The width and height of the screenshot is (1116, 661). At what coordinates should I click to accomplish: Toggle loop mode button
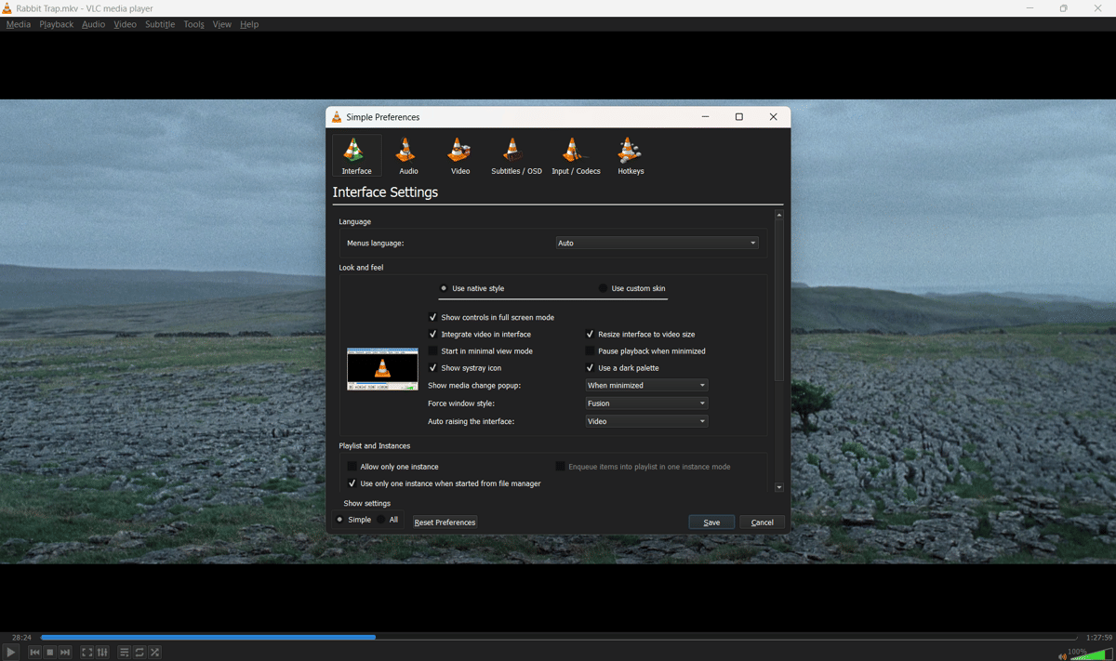[139, 652]
